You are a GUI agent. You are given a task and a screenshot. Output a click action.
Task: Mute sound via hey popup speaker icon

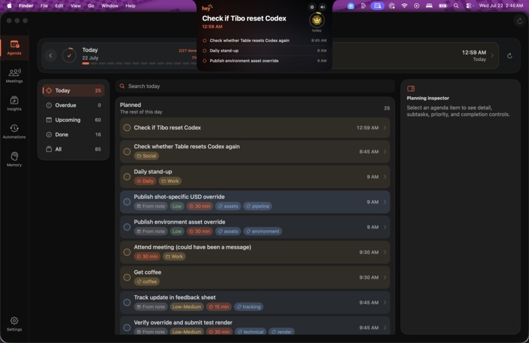pyautogui.click(x=322, y=7)
